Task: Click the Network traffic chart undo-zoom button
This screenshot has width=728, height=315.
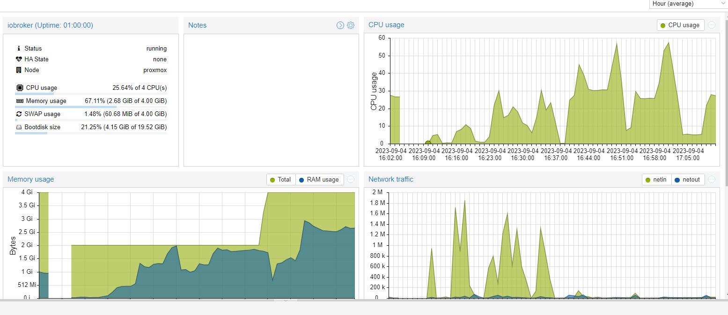Action: [x=712, y=179]
